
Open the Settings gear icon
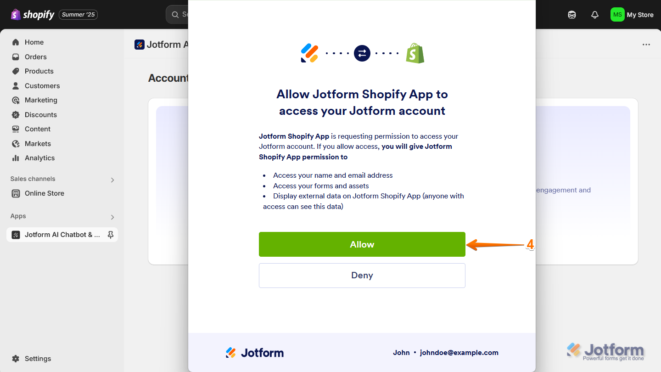16,359
